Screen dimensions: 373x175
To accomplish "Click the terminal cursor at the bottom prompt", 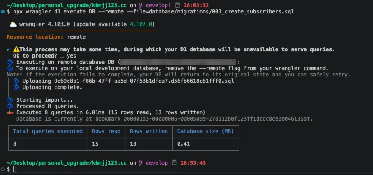I will pyautogui.click(x=14, y=169).
